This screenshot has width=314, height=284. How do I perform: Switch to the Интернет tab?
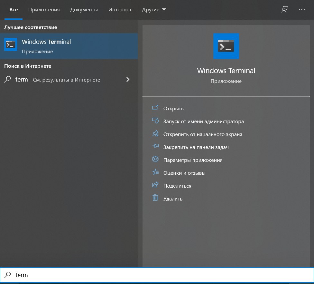120,10
